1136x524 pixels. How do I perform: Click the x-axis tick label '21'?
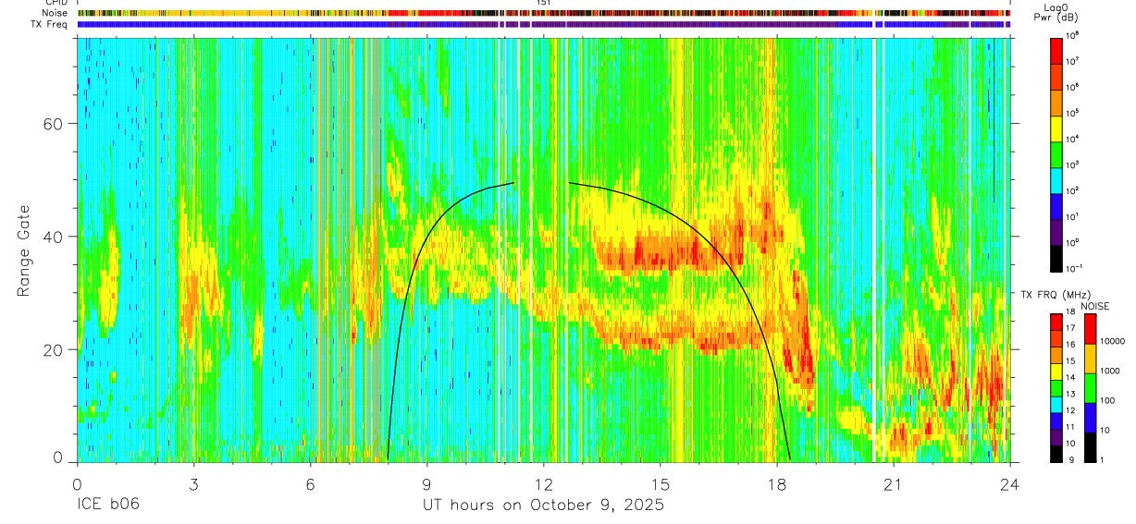point(894,483)
